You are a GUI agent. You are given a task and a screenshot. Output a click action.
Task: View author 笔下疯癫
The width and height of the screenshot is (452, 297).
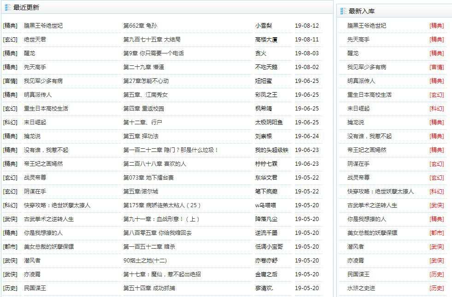(266, 192)
